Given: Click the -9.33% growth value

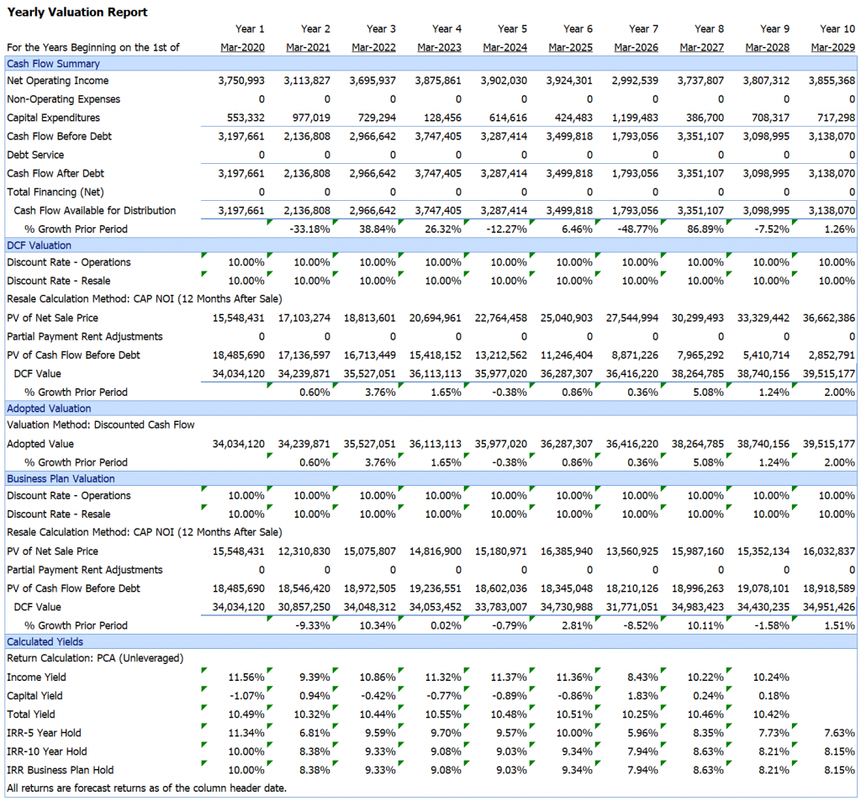Looking at the screenshot, I should tap(313, 626).
